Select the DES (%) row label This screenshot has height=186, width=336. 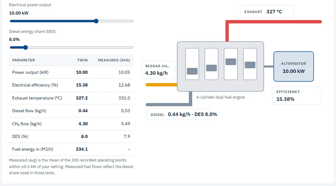click(x=20, y=136)
